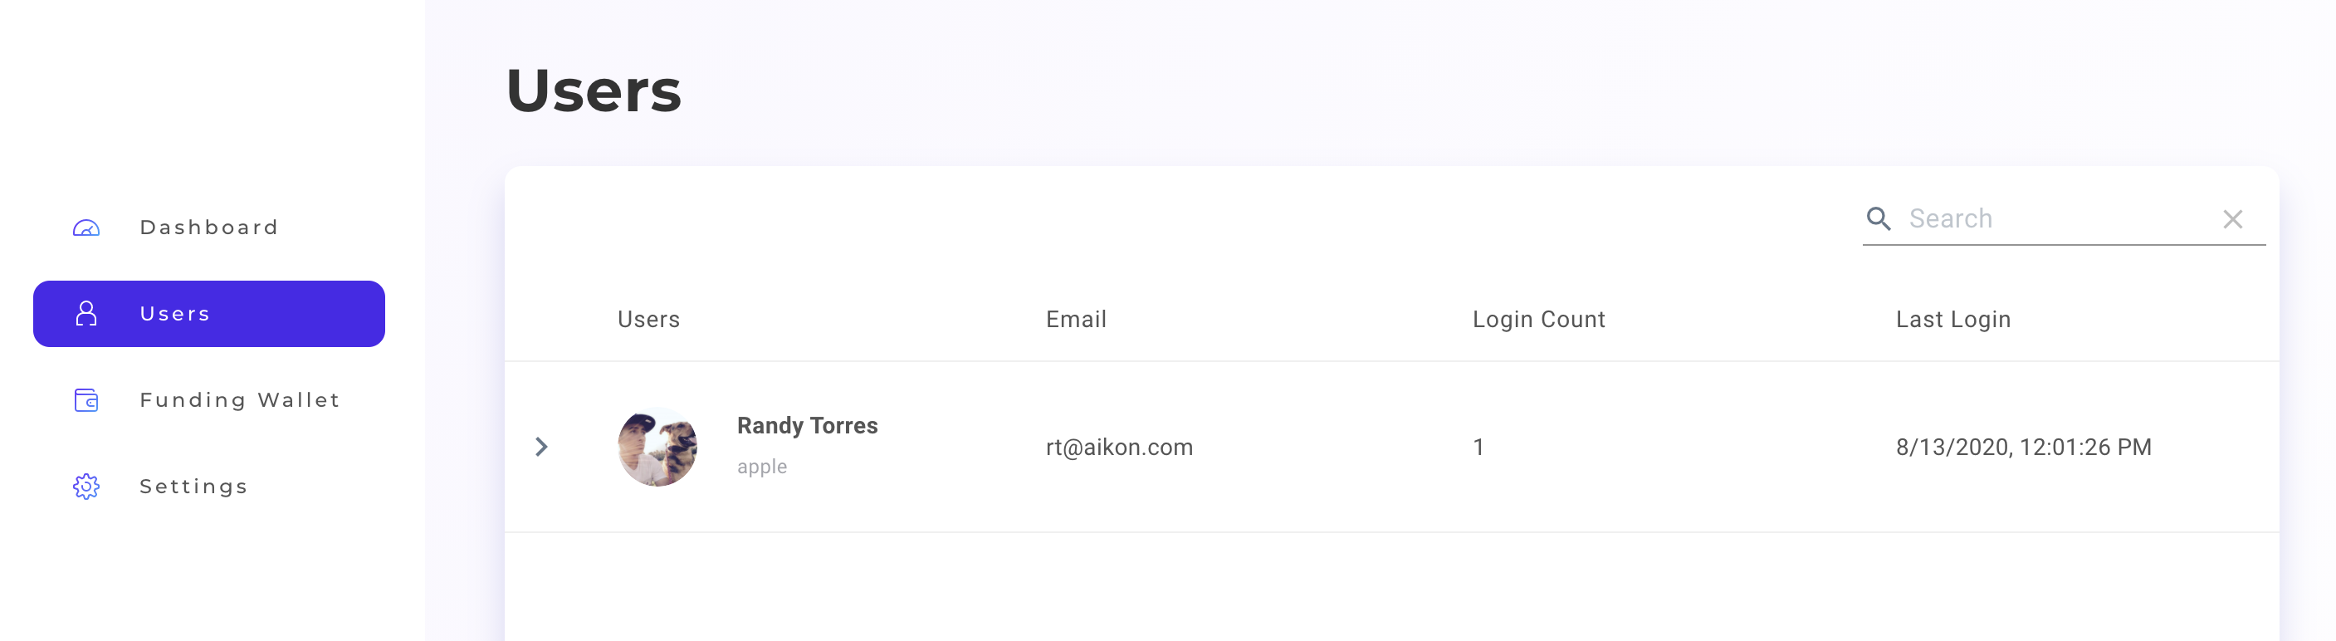Click the Users person icon in sidebar
2336x641 pixels.
(x=86, y=314)
